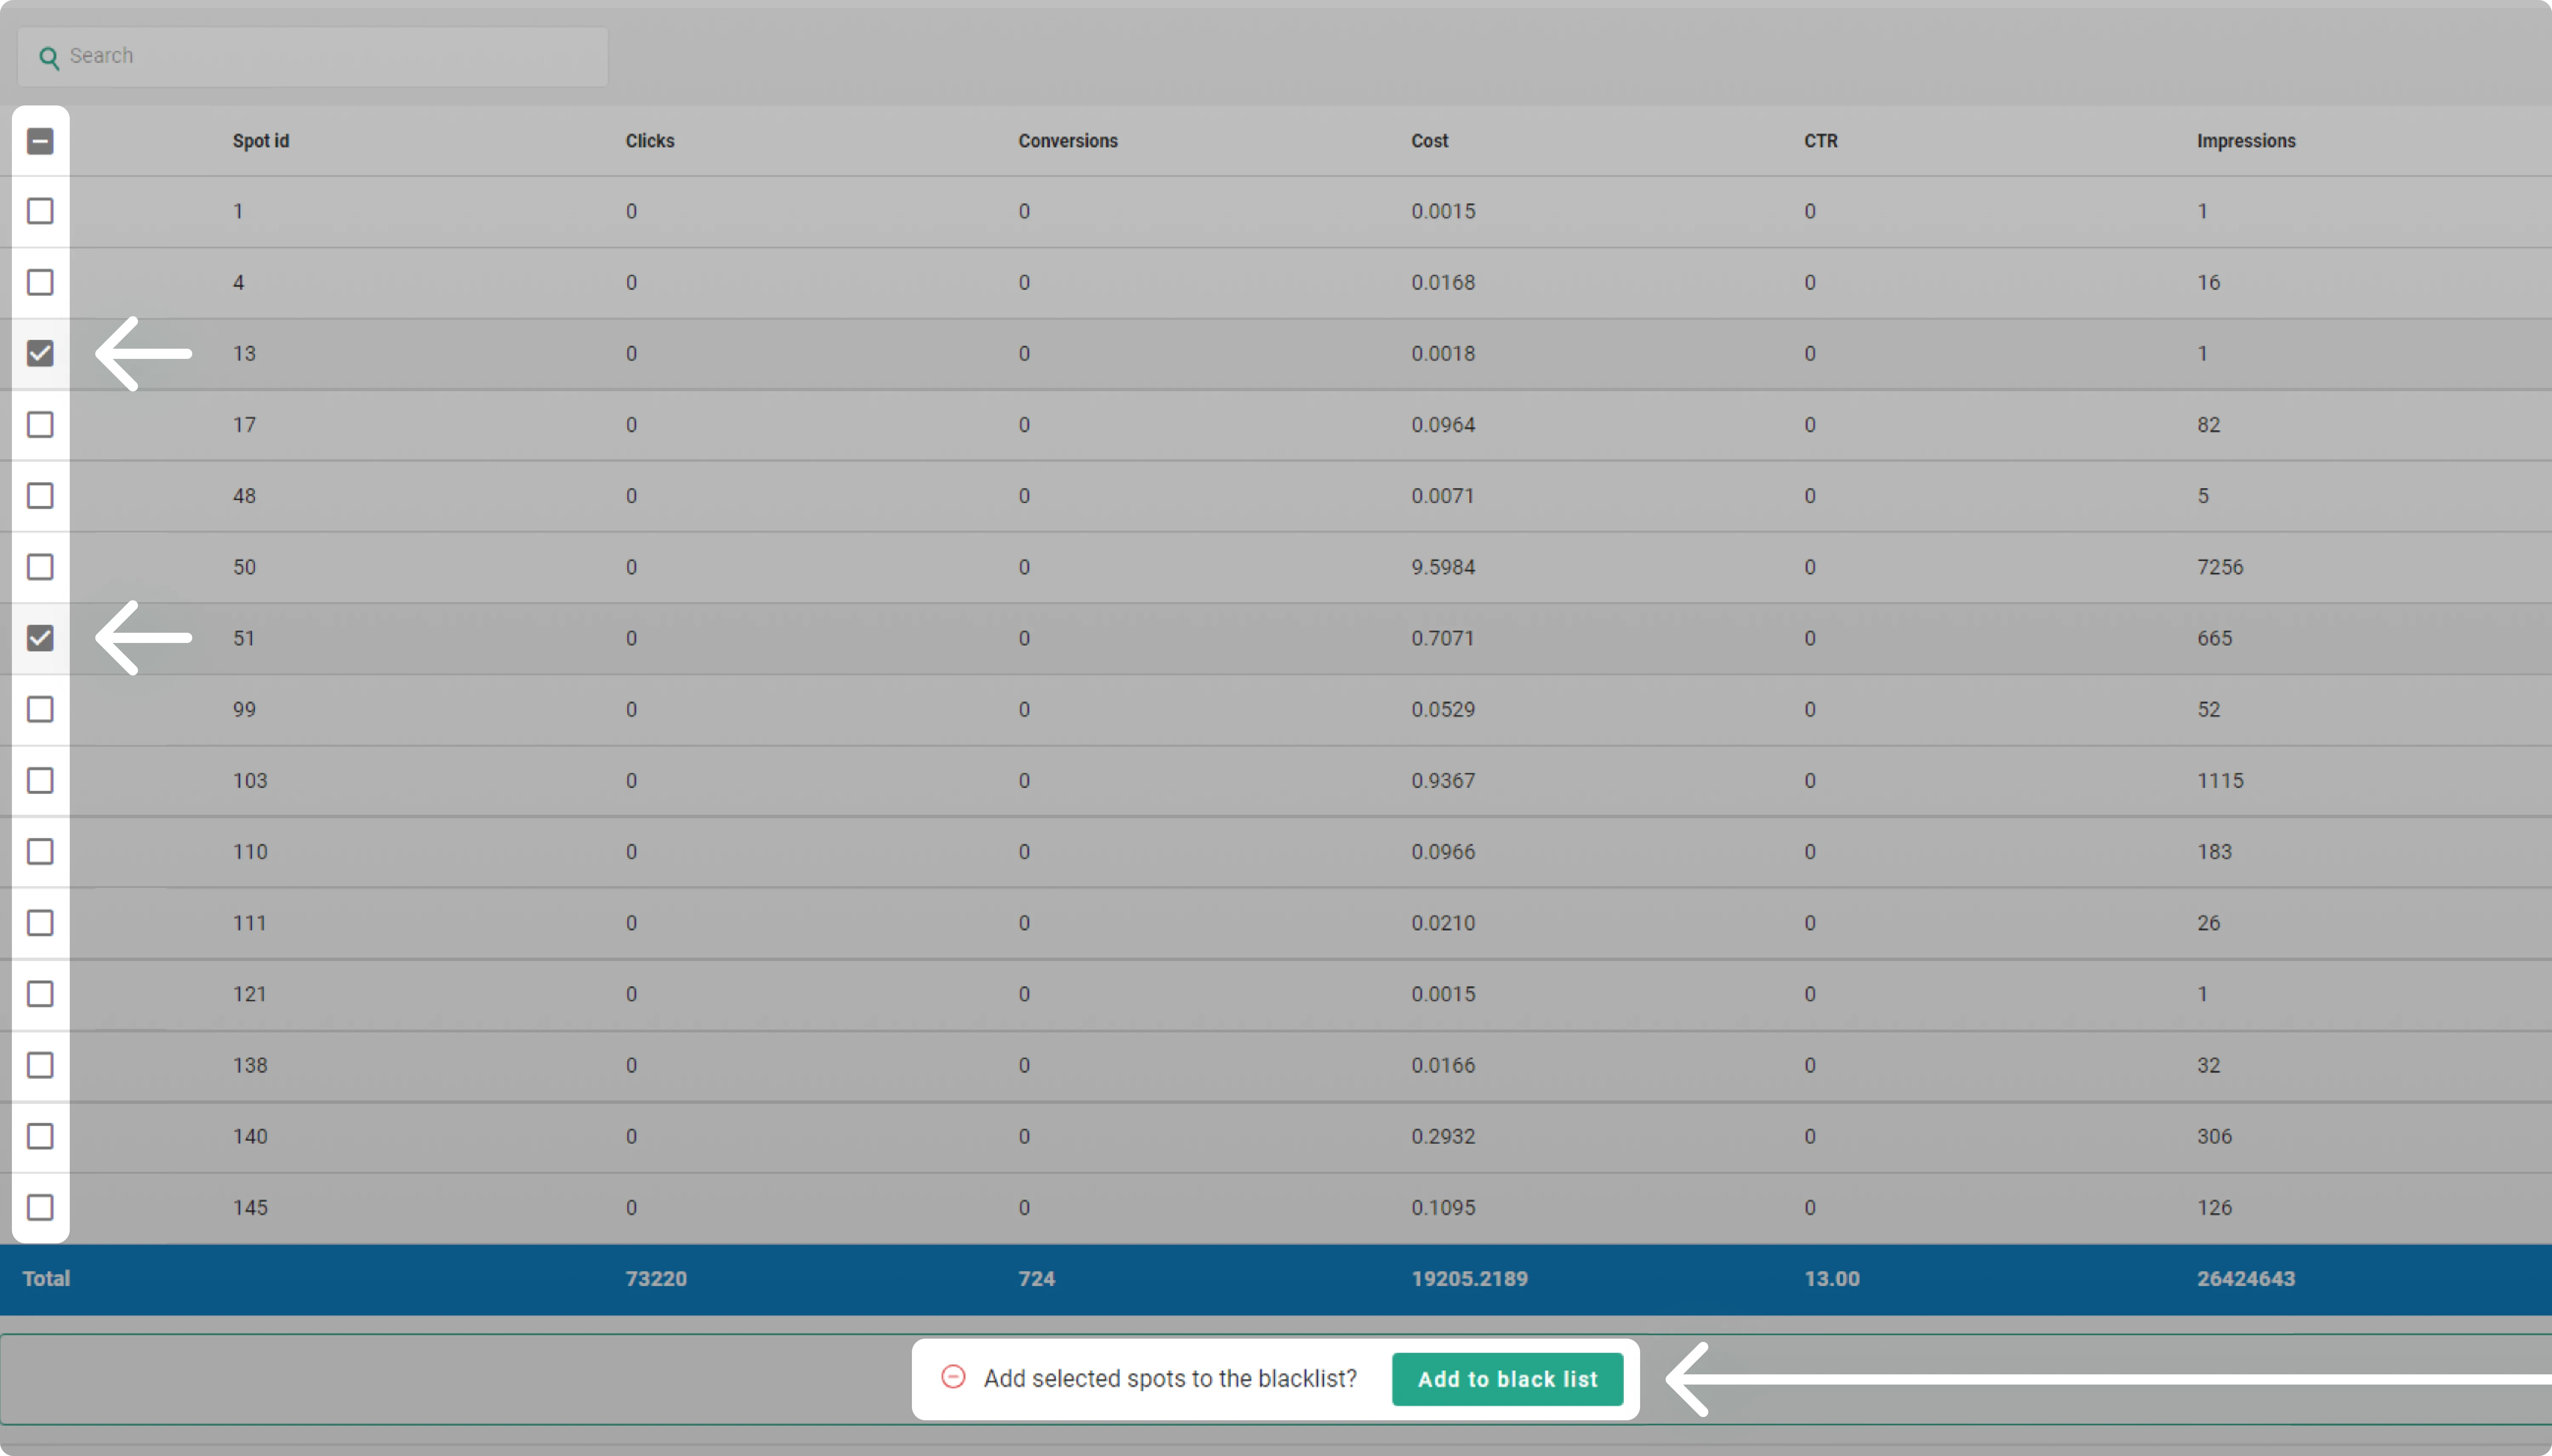Tick the checkbox for spot 103

(x=40, y=780)
